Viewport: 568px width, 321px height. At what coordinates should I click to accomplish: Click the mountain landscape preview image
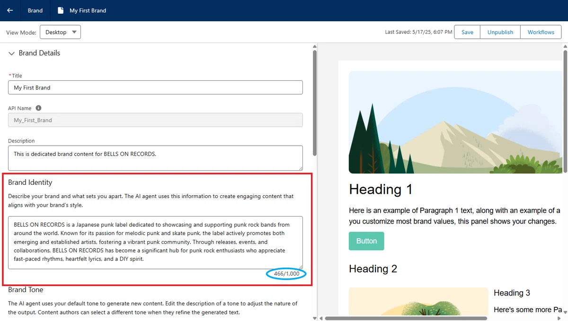[x=455, y=122]
